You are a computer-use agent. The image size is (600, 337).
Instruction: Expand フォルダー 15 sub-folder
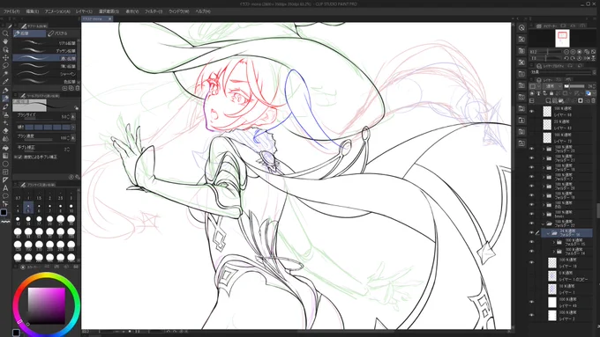coord(554,242)
